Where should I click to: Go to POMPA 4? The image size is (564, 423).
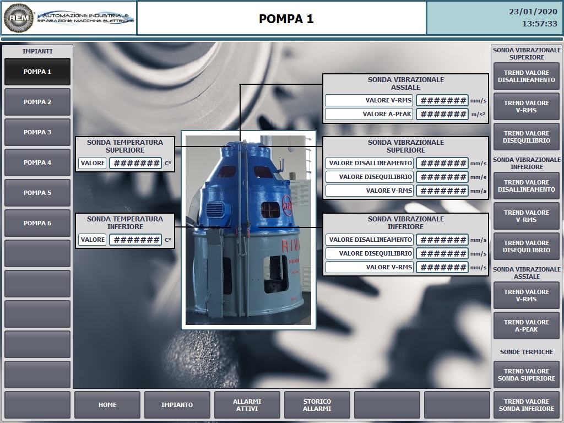coord(37,162)
